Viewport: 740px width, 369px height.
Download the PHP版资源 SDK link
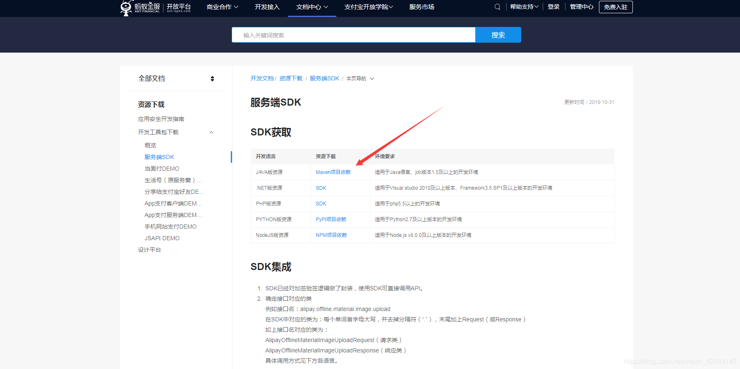pos(321,204)
